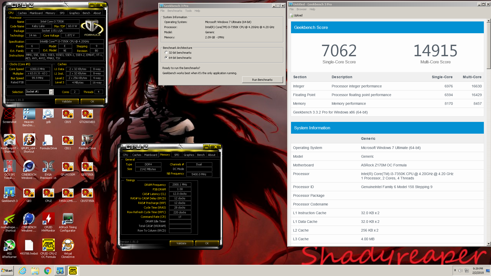Screen dimensions: 491x276
Task: Open the CB157350k desktop icon
Action: pyautogui.click(x=87, y=195)
